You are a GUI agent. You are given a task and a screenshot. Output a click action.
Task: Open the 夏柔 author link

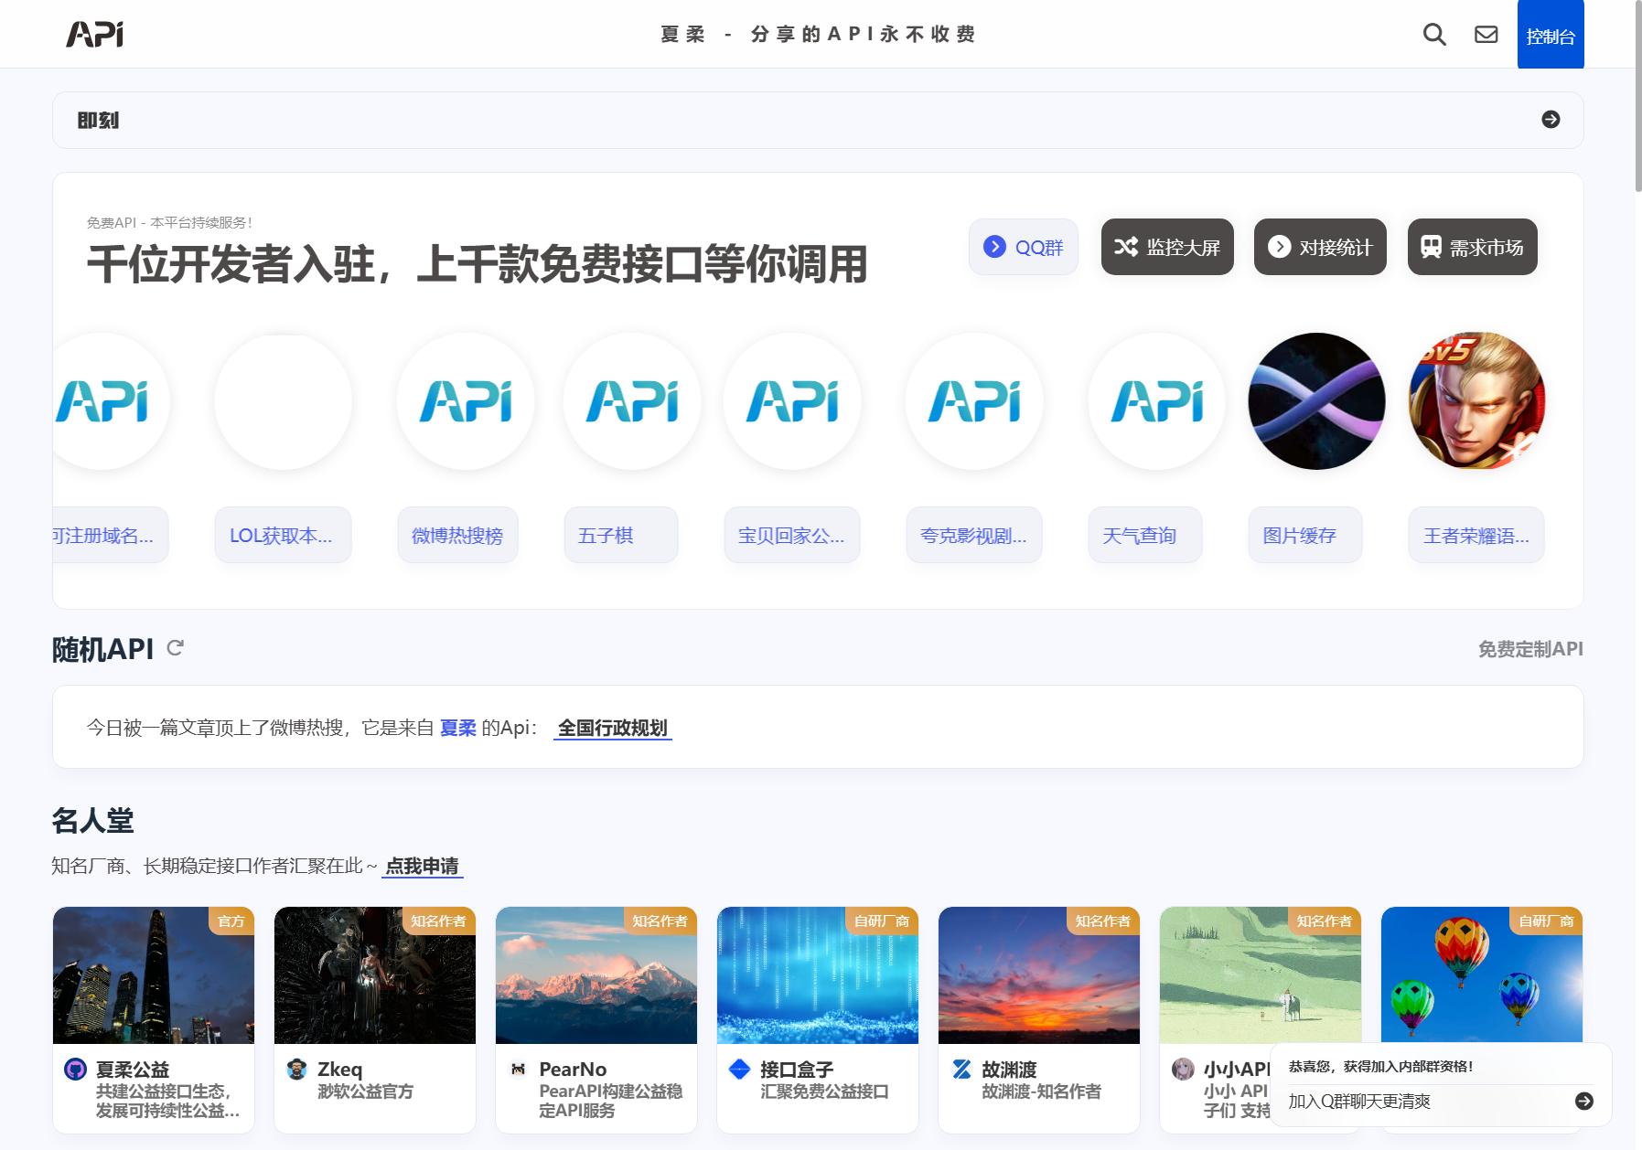pyautogui.click(x=458, y=728)
